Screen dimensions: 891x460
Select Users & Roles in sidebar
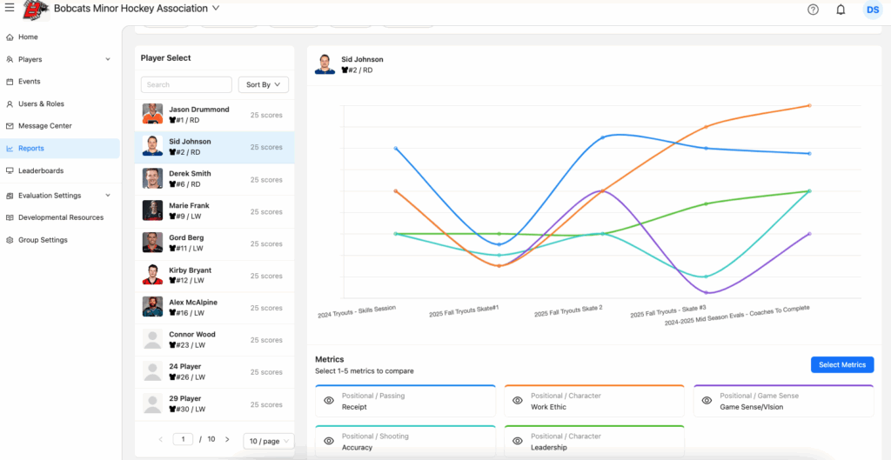point(41,104)
